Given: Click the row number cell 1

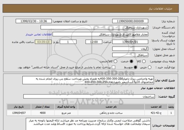Looking at the screenshot, I should coord(171,113).
